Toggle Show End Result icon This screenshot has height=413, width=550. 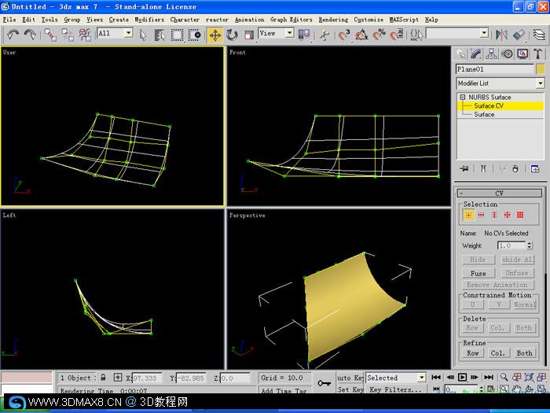[483, 169]
